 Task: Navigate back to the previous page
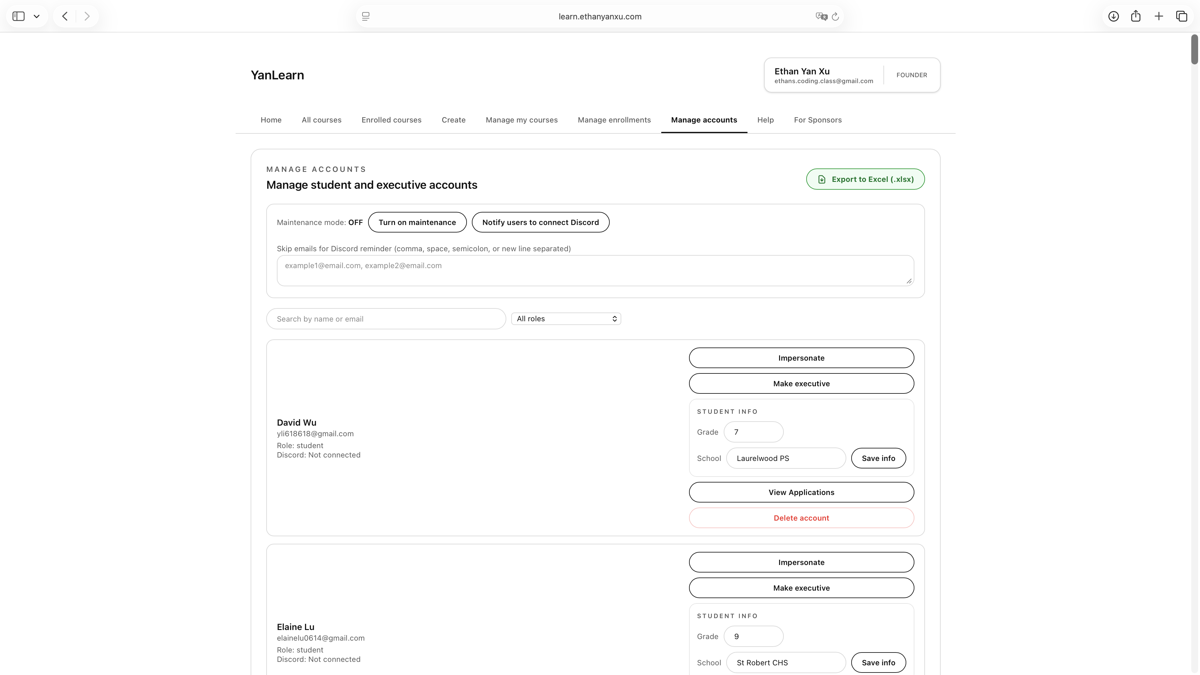[x=64, y=16]
